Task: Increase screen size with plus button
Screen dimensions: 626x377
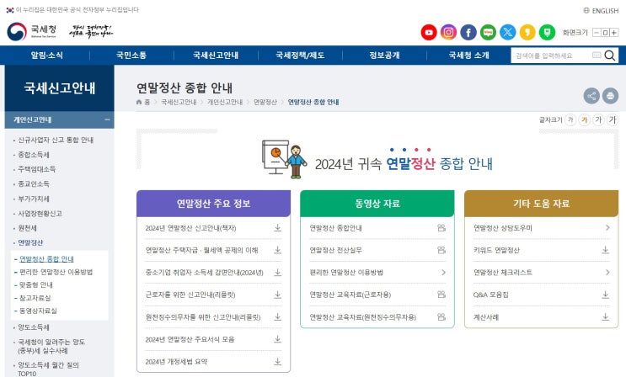Action: click(x=614, y=33)
